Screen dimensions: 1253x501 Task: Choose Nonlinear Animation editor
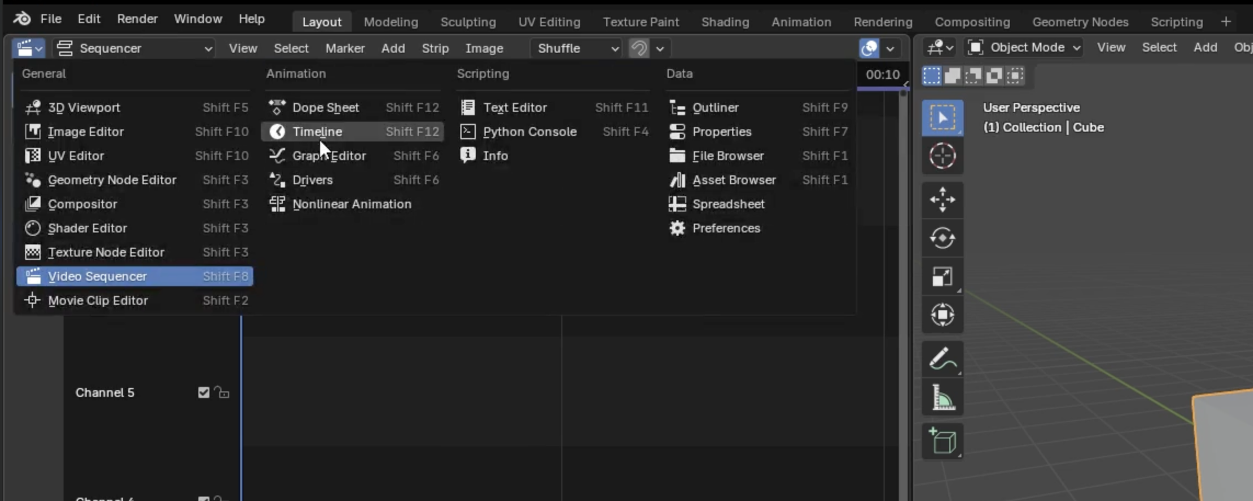[353, 204]
